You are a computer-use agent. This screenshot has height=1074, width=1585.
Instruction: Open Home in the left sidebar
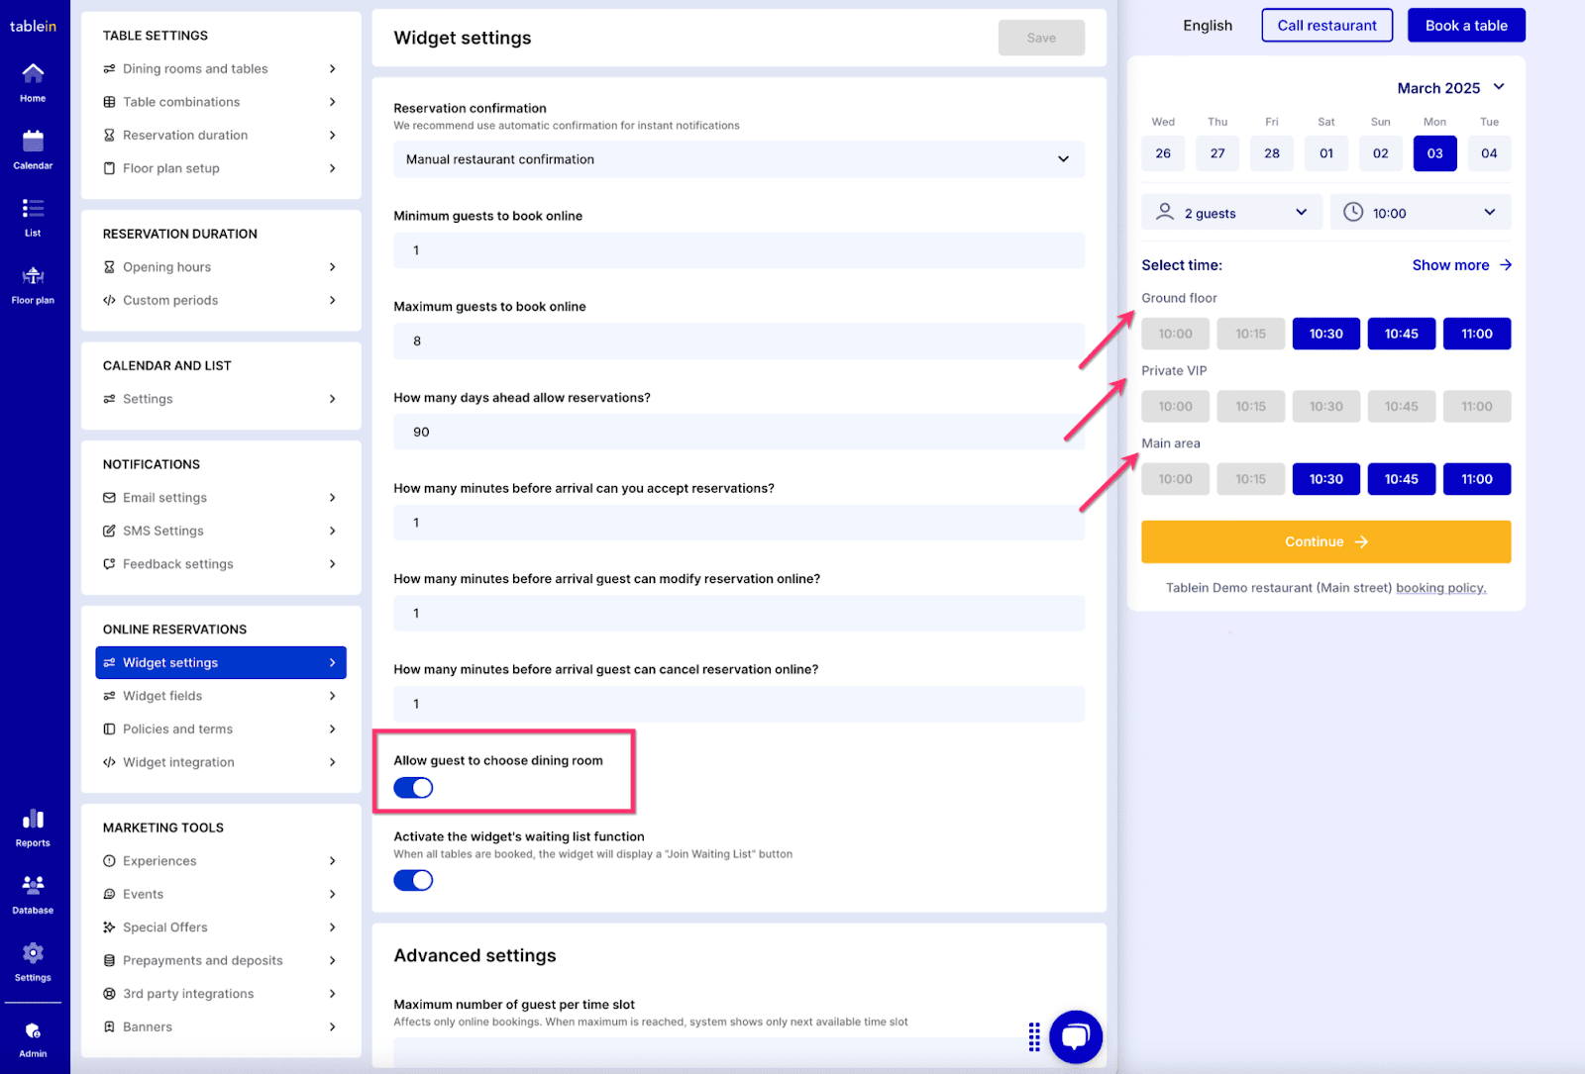tap(33, 82)
